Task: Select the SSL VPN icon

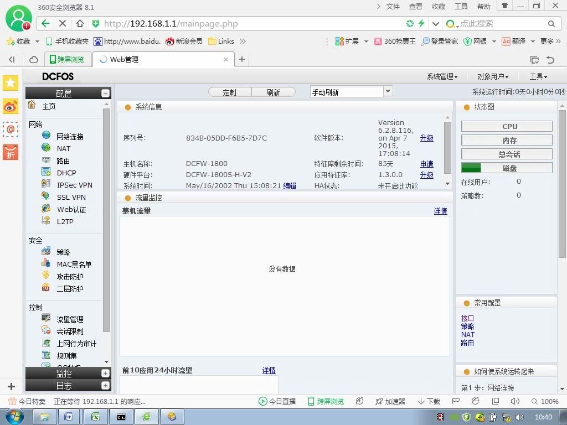Action: click(45, 196)
